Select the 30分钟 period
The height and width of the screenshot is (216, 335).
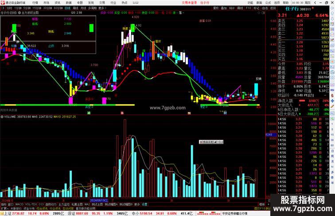point(47,8)
